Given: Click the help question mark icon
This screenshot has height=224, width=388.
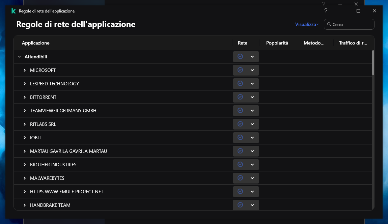Looking at the screenshot, I should click(326, 11).
